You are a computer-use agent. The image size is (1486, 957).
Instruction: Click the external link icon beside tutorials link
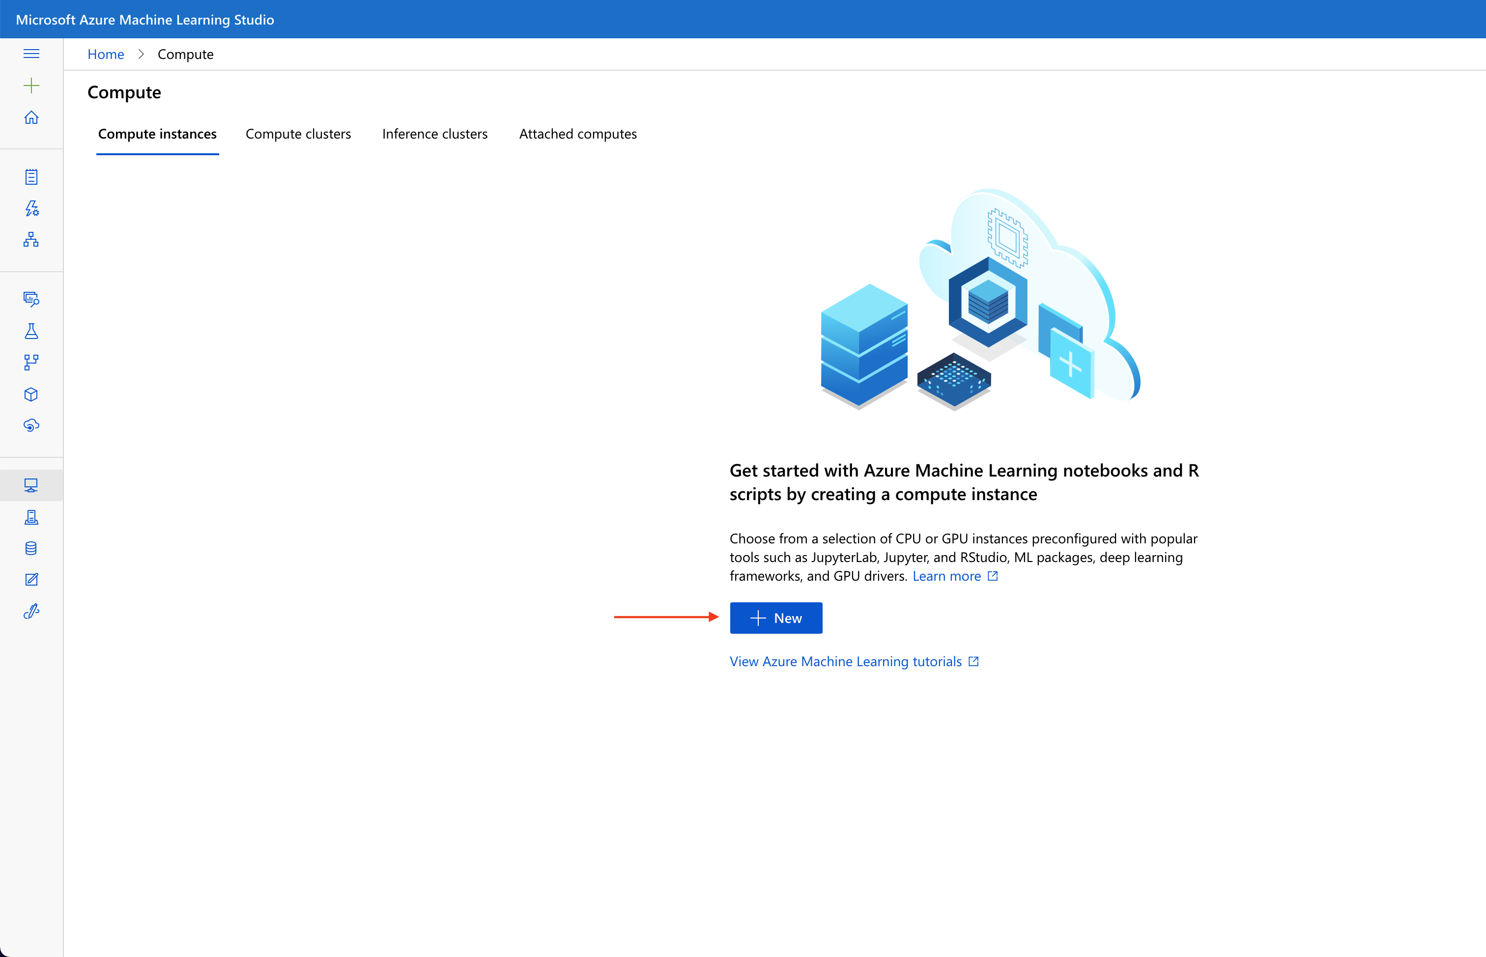974,661
